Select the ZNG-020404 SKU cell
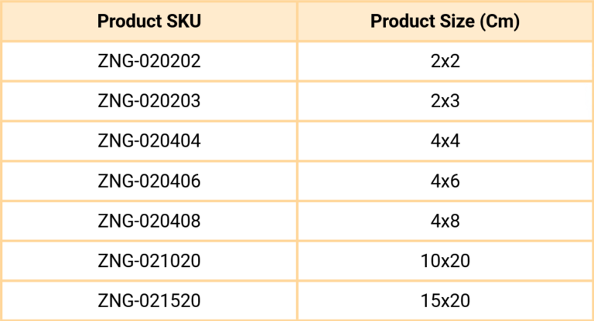594x321 pixels. [x=149, y=141]
